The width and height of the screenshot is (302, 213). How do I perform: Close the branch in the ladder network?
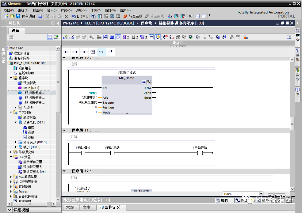(110, 52)
